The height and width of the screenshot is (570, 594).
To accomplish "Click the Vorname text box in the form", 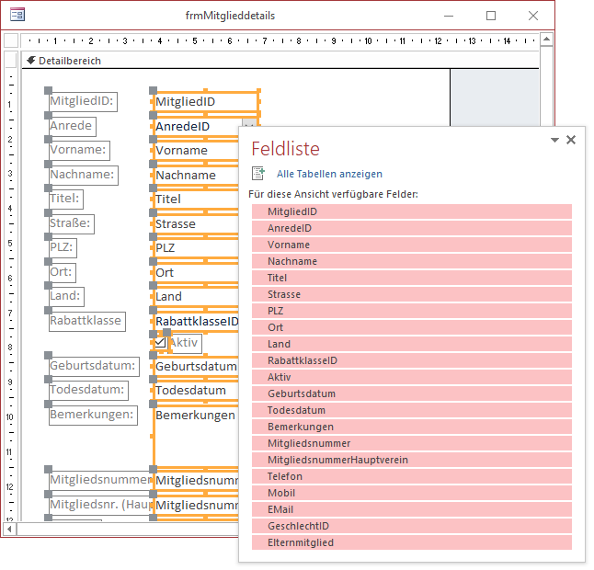I will (x=196, y=151).
